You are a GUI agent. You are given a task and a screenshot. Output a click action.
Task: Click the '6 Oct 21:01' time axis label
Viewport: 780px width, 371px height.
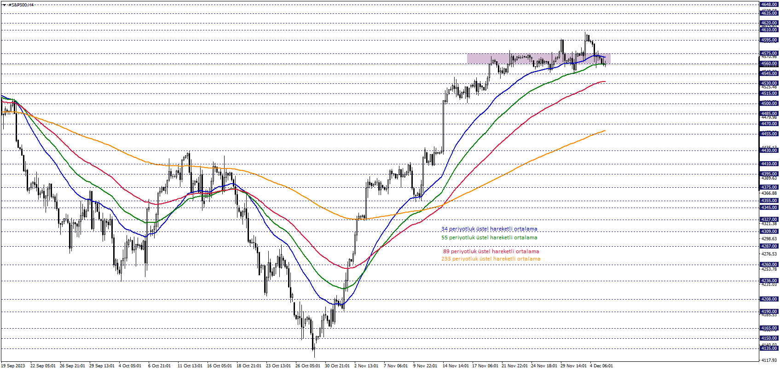[159, 366]
